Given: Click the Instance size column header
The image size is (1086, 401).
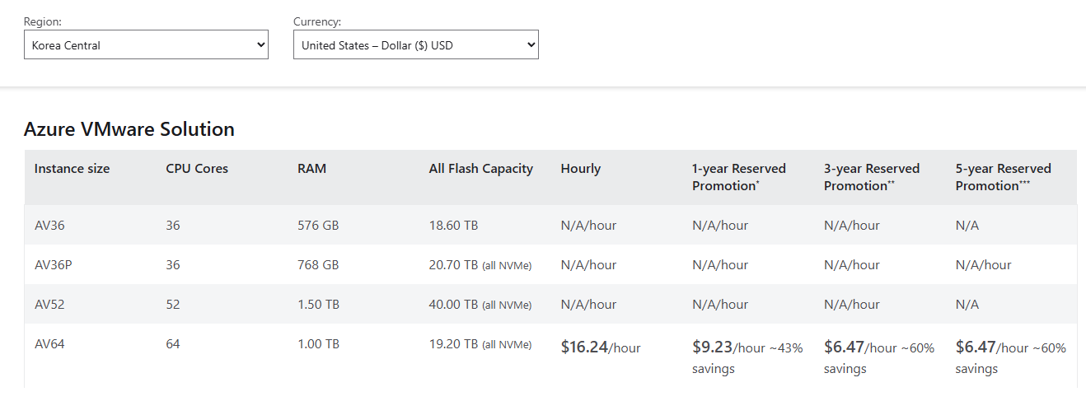Looking at the screenshot, I should coord(72,169).
